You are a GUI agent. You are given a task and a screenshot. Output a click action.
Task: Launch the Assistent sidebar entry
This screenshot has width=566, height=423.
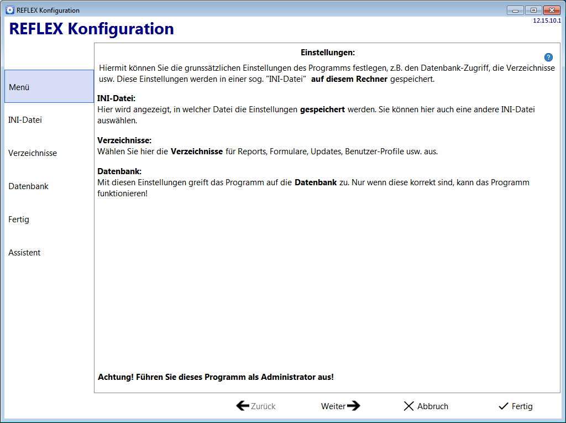49,253
